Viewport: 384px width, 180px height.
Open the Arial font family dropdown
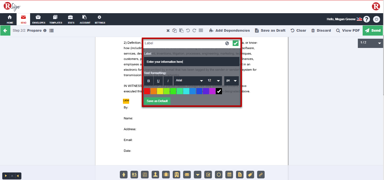189,81
